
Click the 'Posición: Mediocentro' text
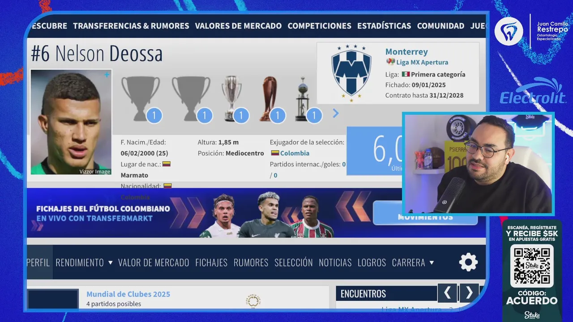click(x=231, y=153)
